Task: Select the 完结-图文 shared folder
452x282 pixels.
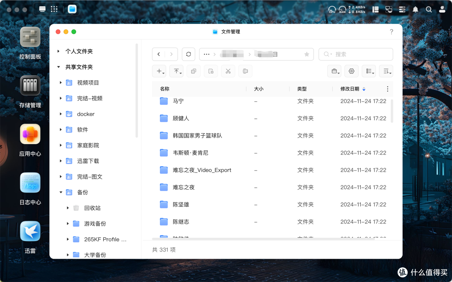Action: 90,177
